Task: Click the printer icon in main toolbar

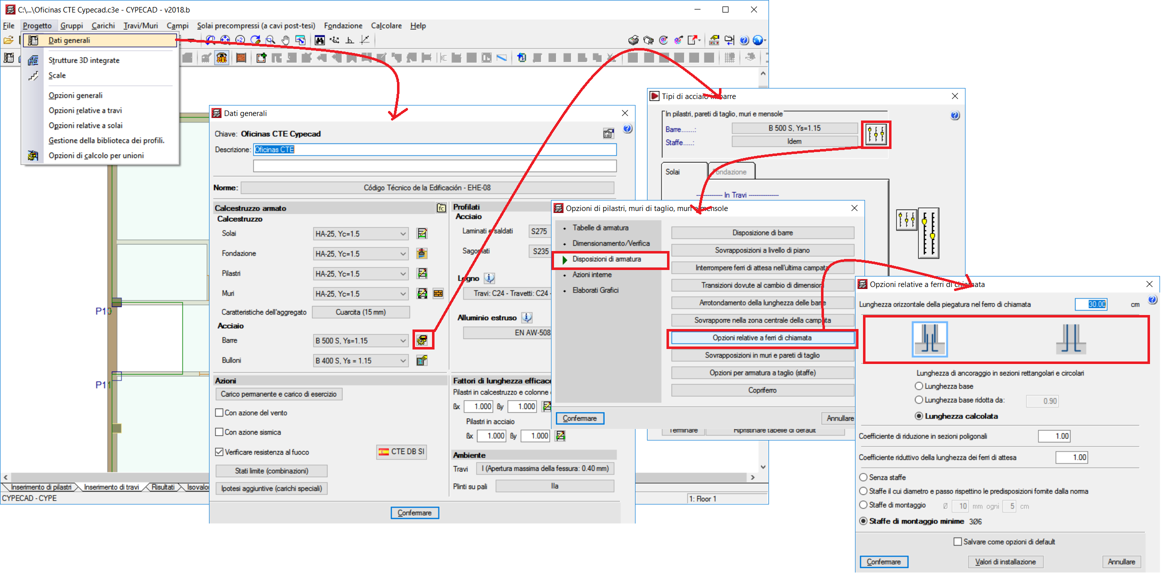Action: pos(633,40)
